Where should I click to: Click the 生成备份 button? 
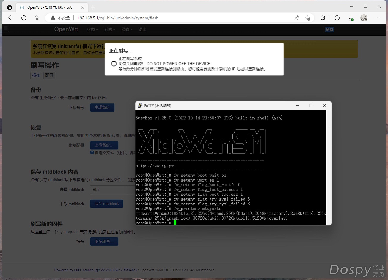[x=102, y=107]
